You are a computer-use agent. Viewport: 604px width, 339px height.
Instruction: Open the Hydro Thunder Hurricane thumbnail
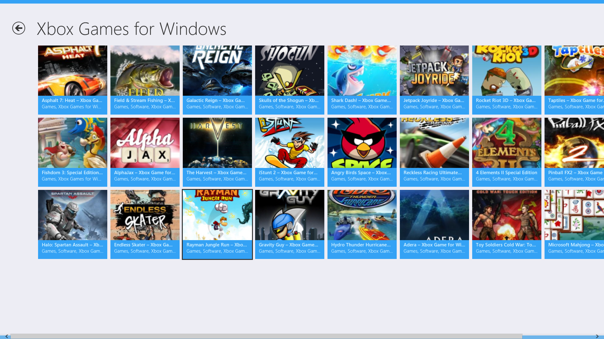point(362,215)
